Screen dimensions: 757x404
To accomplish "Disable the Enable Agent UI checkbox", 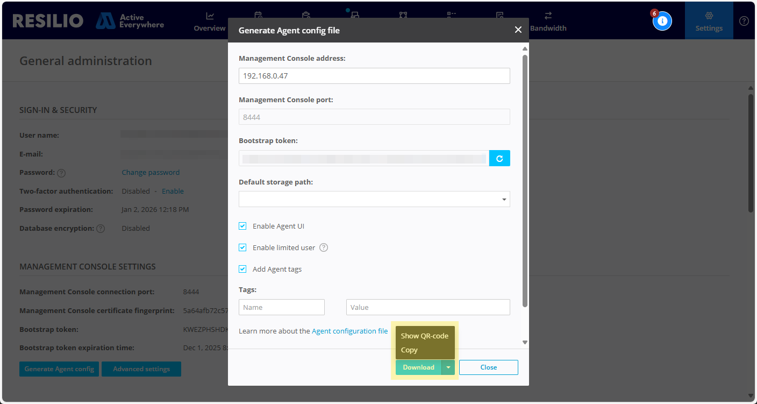I will [242, 226].
